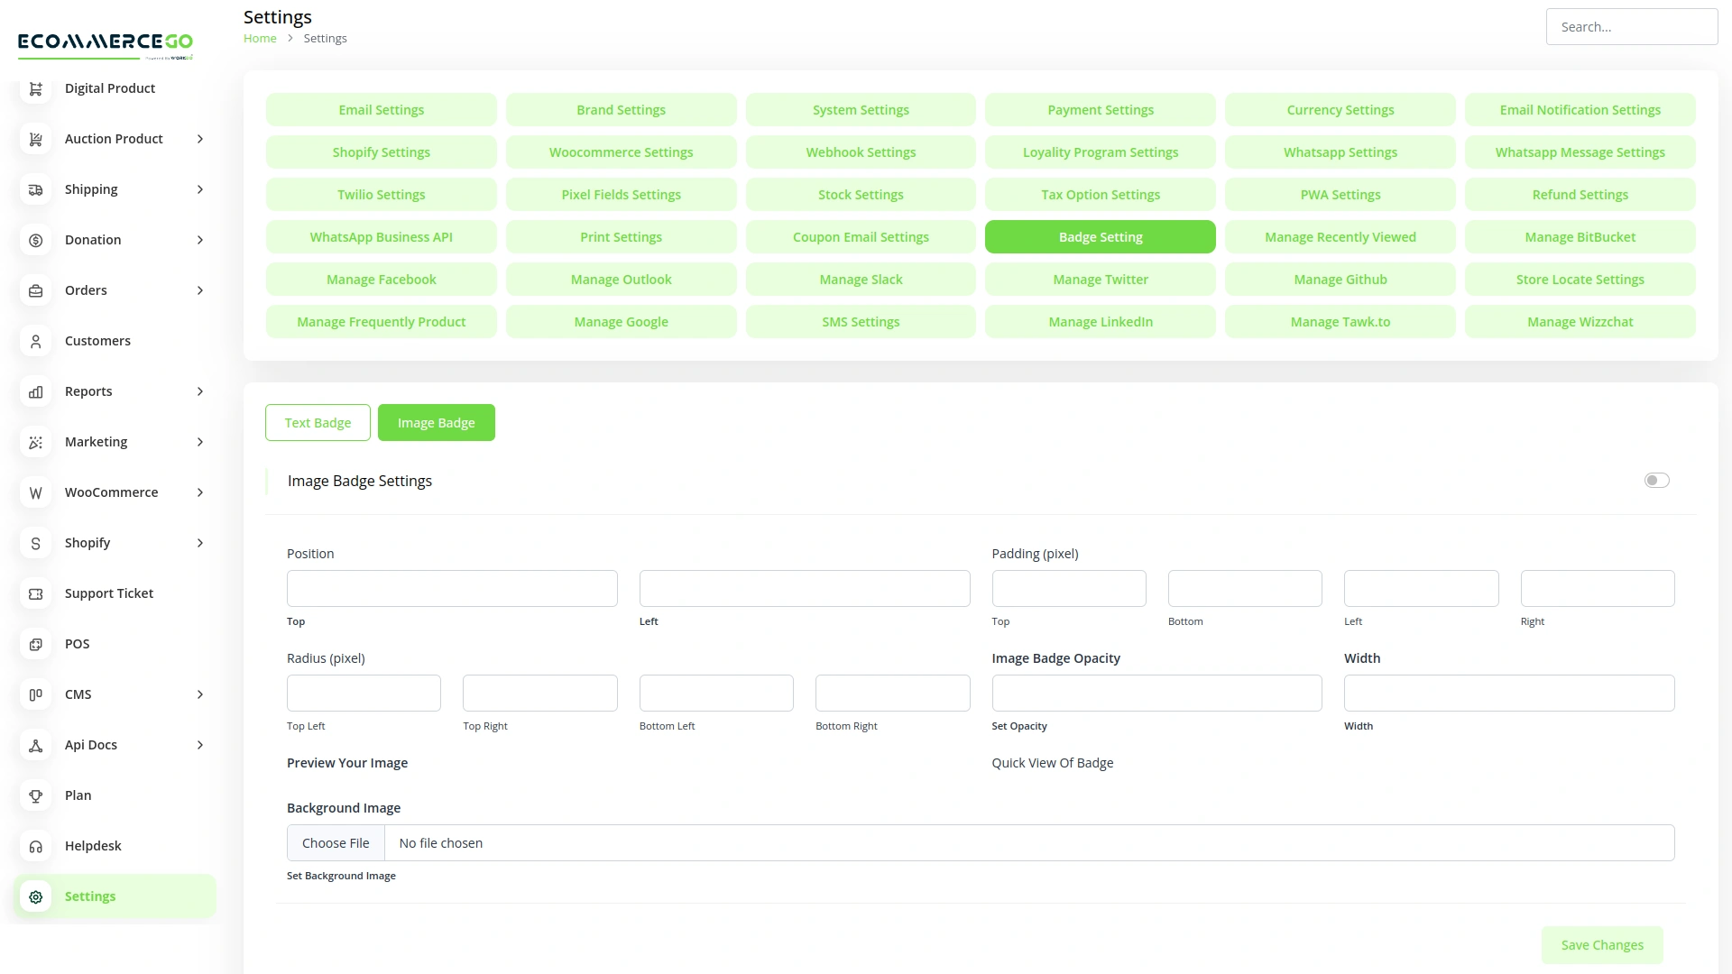Enable the Image Badge Settings toggle
Image resolution: width=1732 pixels, height=974 pixels.
1656,480
